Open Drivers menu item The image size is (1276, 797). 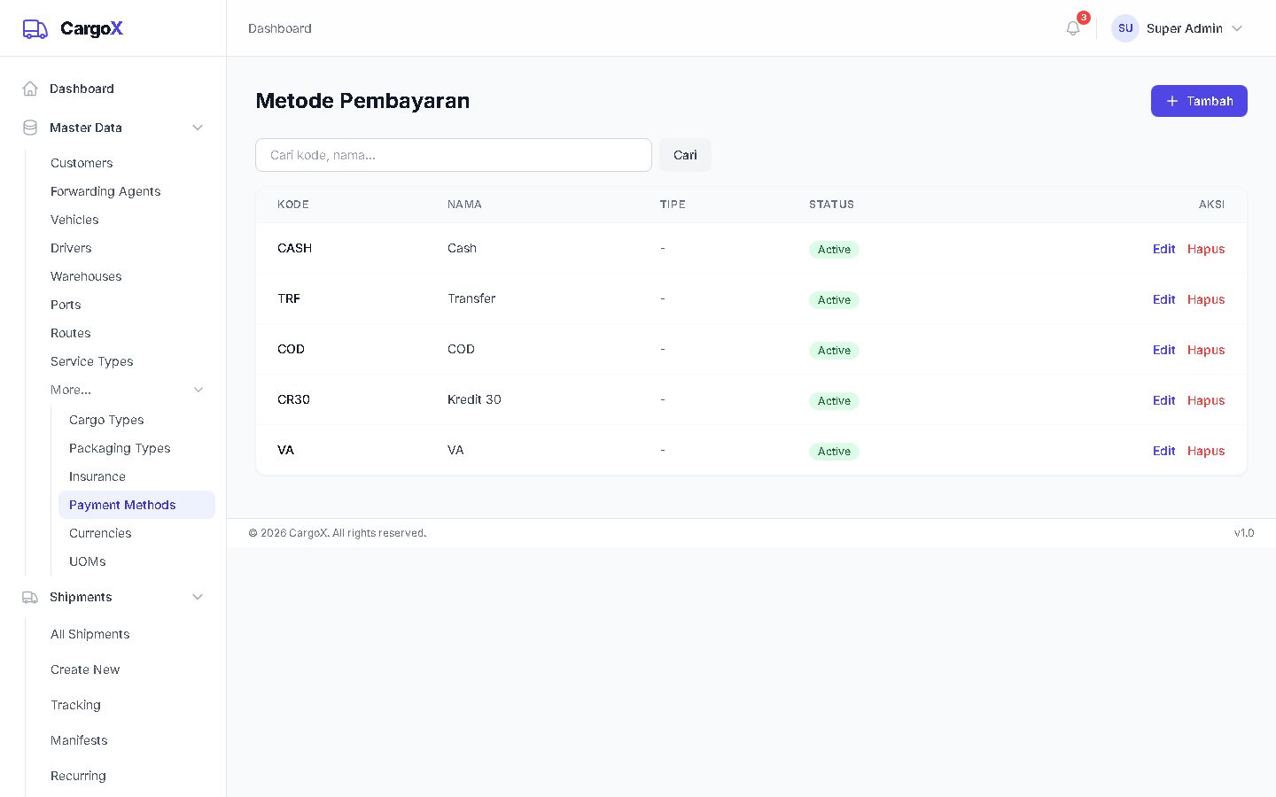[71, 248]
